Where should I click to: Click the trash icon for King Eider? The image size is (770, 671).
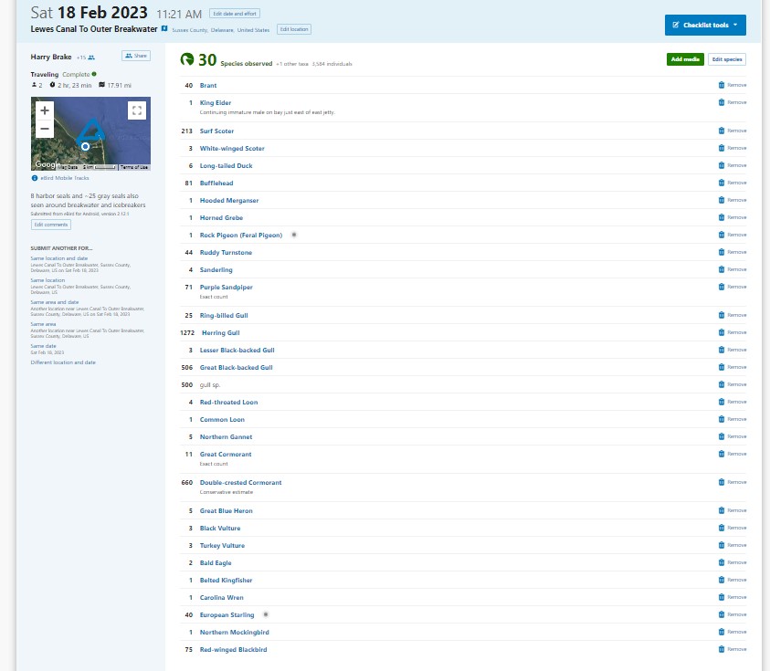(x=721, y=102)
